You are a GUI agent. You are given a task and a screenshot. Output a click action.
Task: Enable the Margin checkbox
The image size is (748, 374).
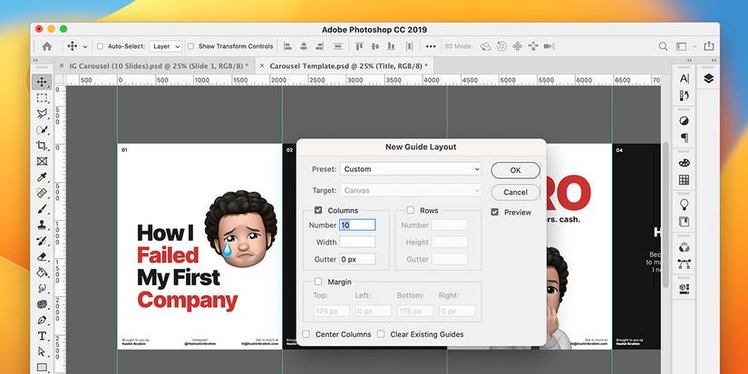coord(318,282)
